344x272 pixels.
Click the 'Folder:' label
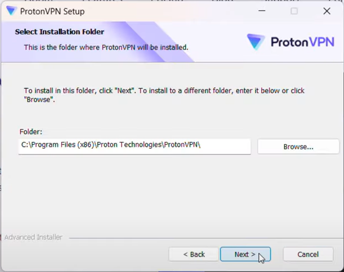click(x=31, y=132)
